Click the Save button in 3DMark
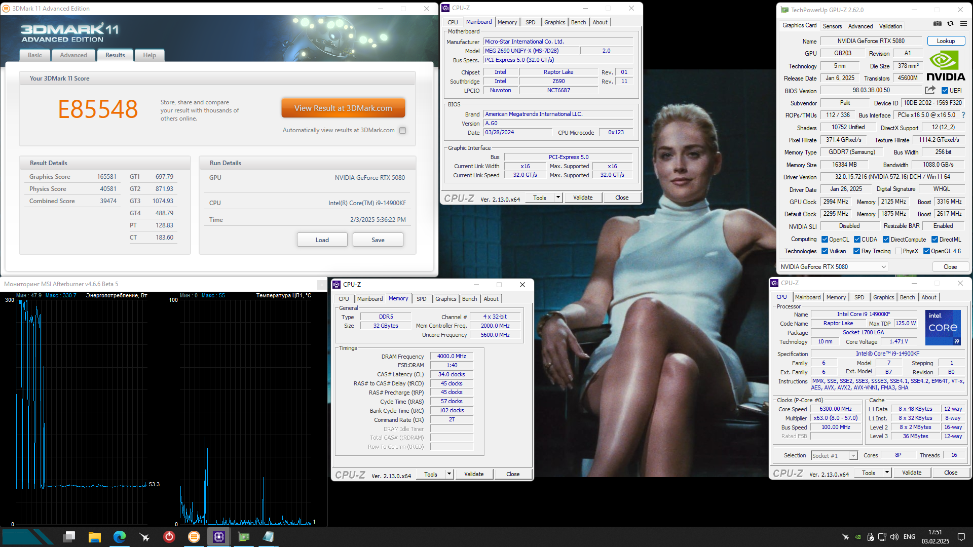 [378, 240]
